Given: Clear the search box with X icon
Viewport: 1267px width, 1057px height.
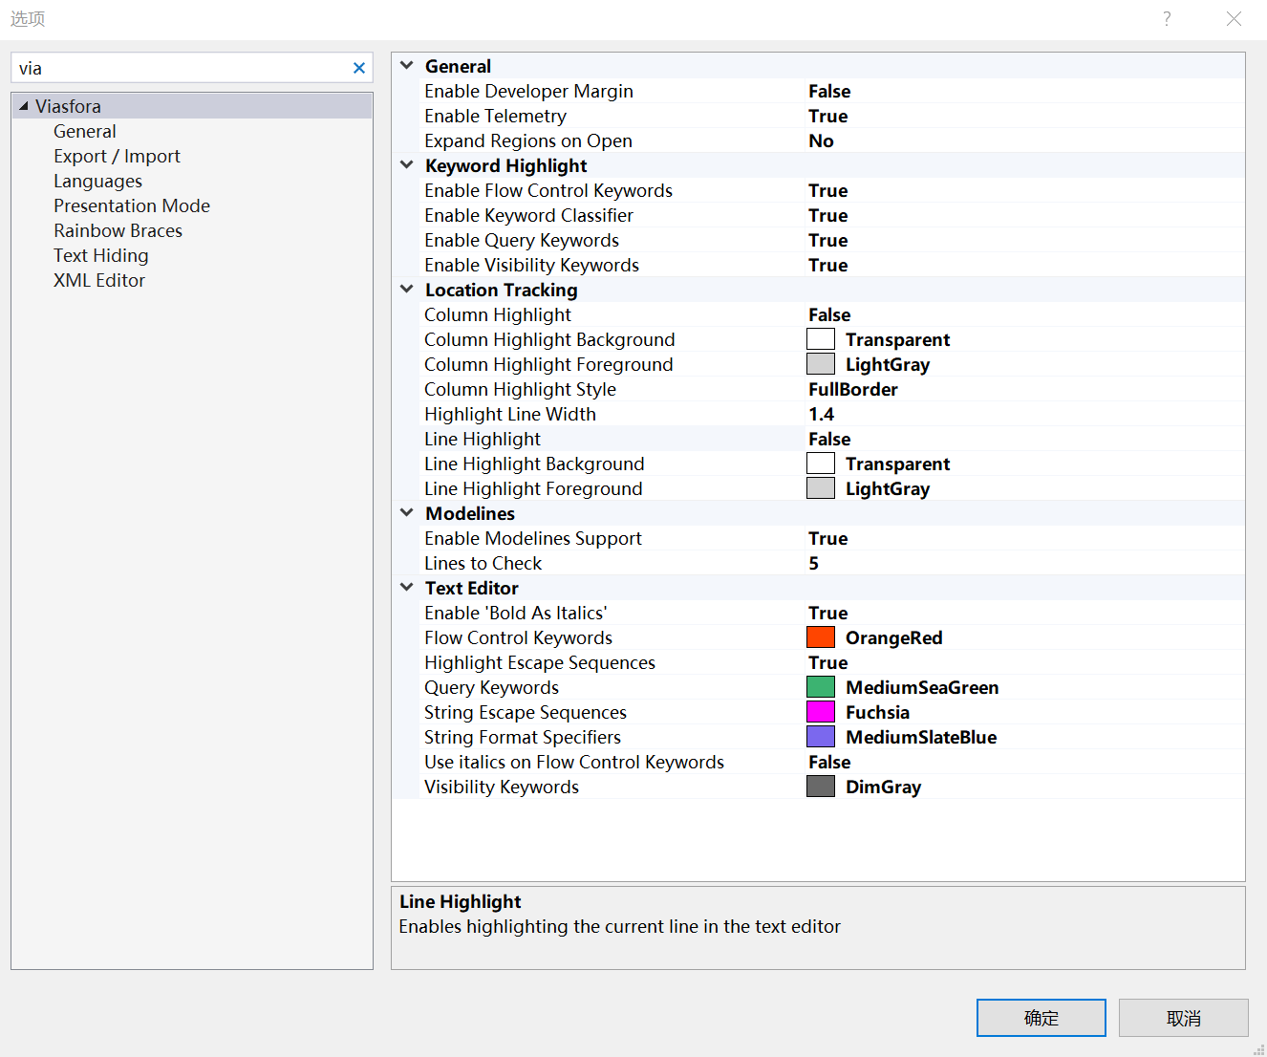Looking at the screenshot, I should (358, 68).
